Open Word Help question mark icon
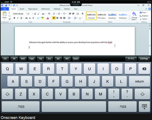152x120 pixels. pos(149,9)
